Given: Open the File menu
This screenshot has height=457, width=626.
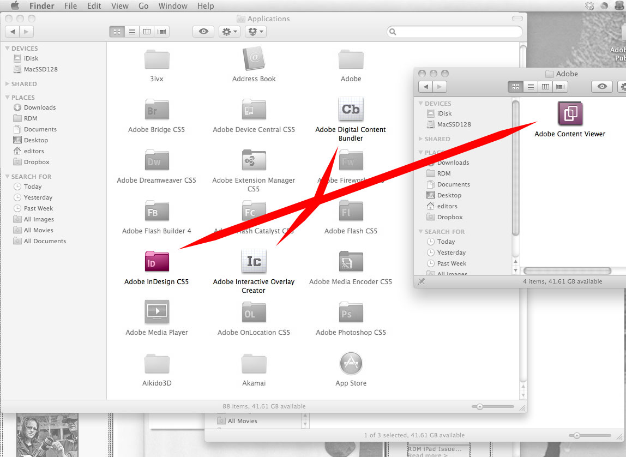Looking at the screenshot, I should (71, 5).
